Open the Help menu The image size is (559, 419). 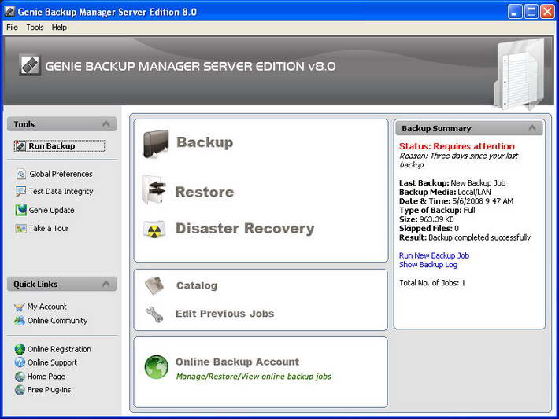(59, 28)
